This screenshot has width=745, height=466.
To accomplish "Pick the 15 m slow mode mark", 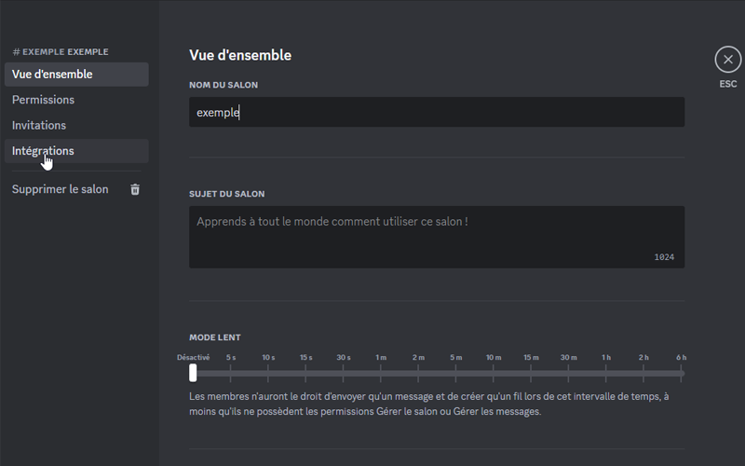I will click(531, 373).
